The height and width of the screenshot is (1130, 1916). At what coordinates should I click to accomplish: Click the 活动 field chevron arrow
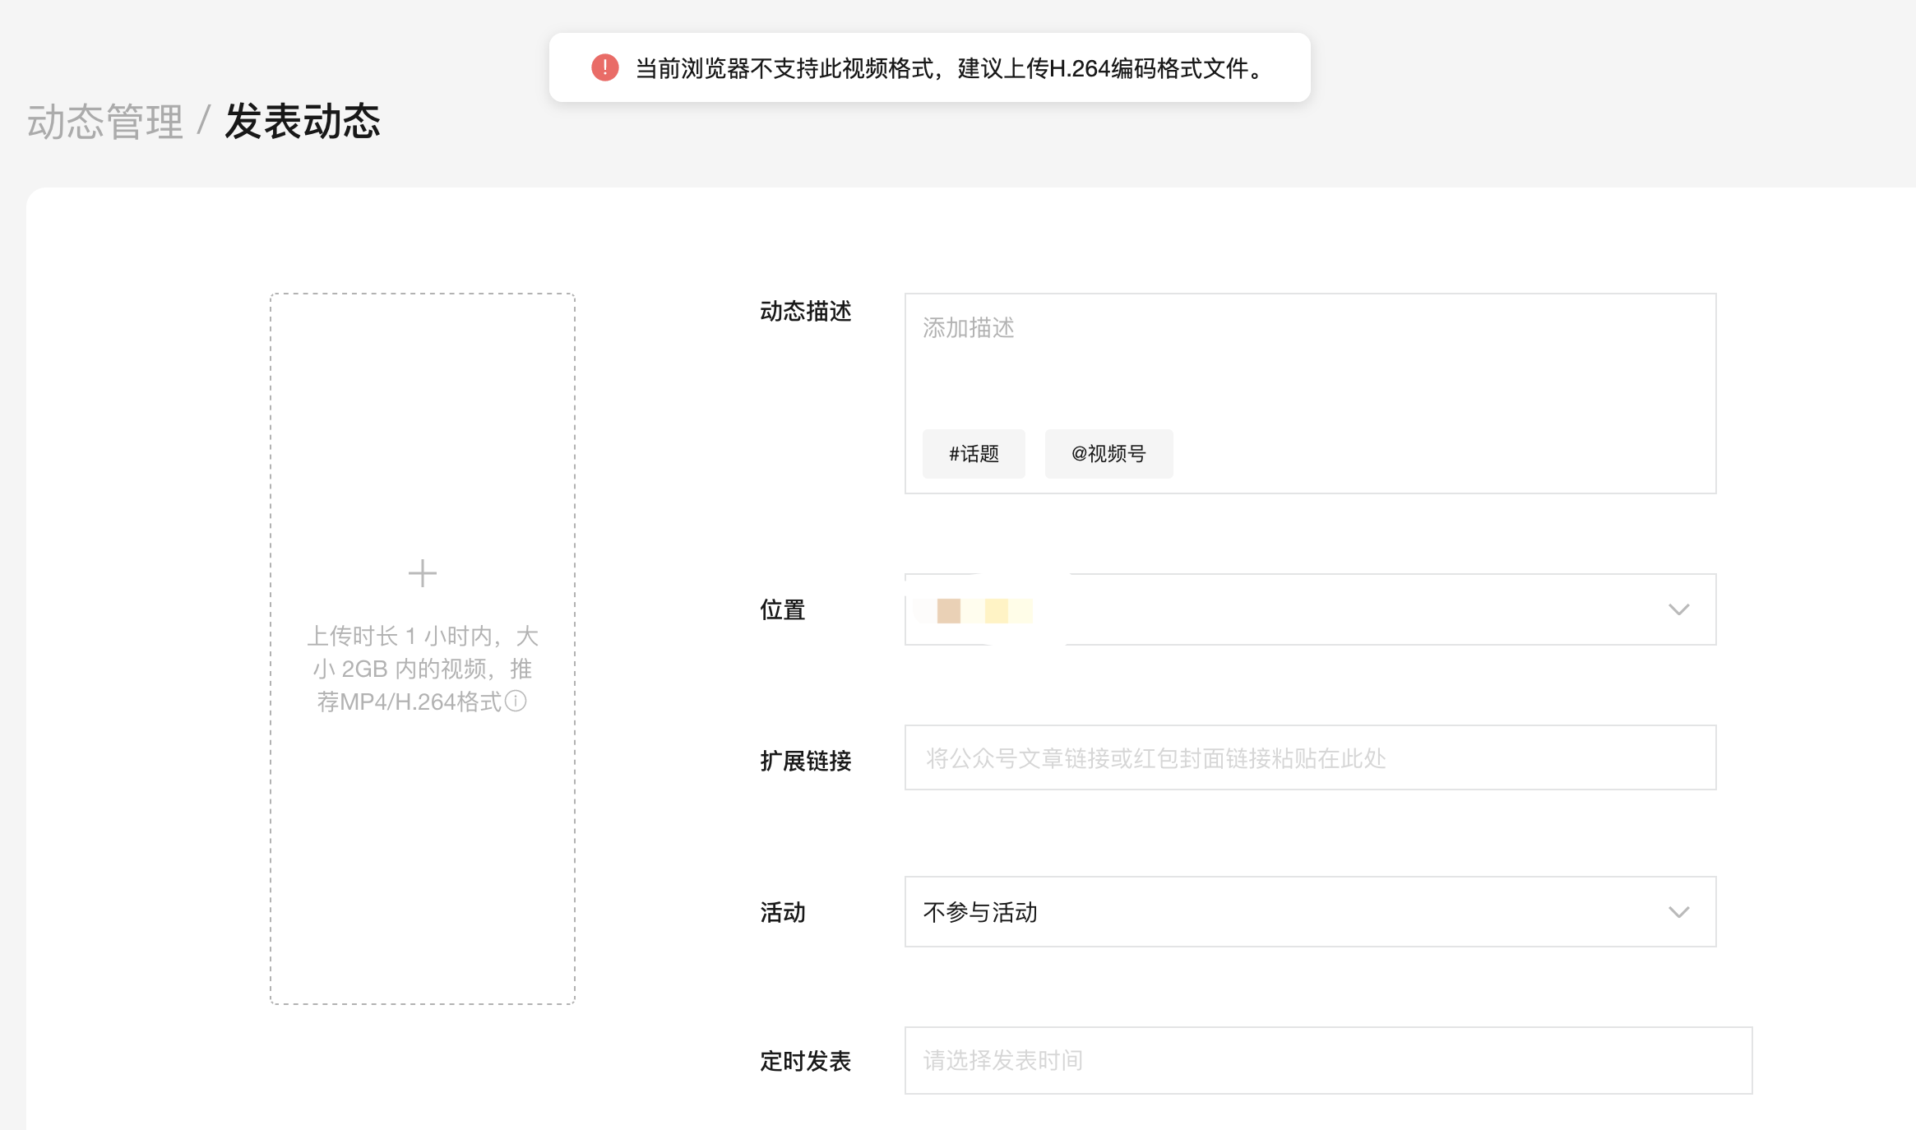pyautogui.click(x=1678, y=912)
